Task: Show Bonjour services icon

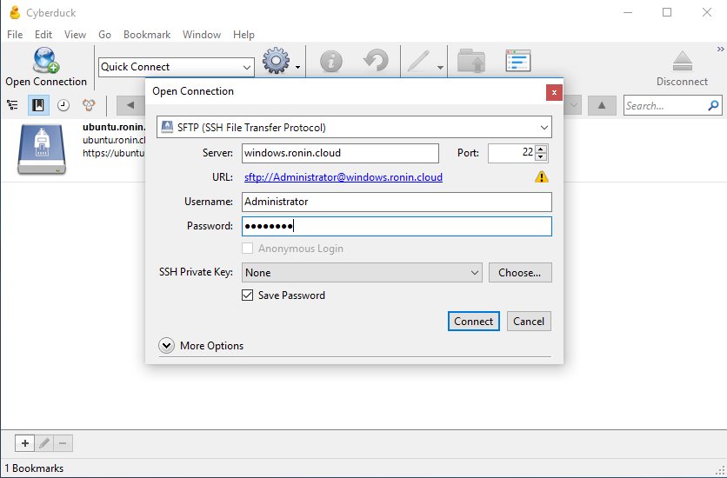Action: pos(89,106)
